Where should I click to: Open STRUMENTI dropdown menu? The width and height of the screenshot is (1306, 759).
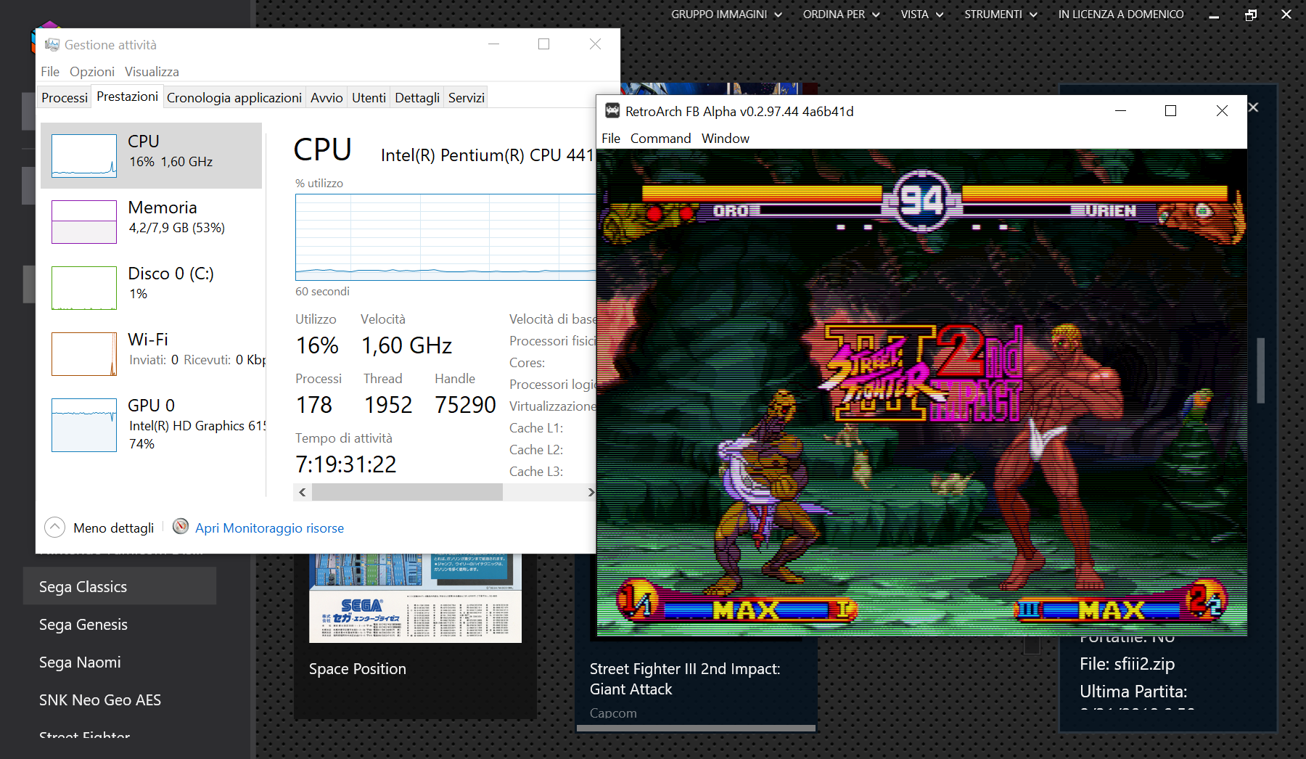pyautogui.click(x=1001, y=15)
